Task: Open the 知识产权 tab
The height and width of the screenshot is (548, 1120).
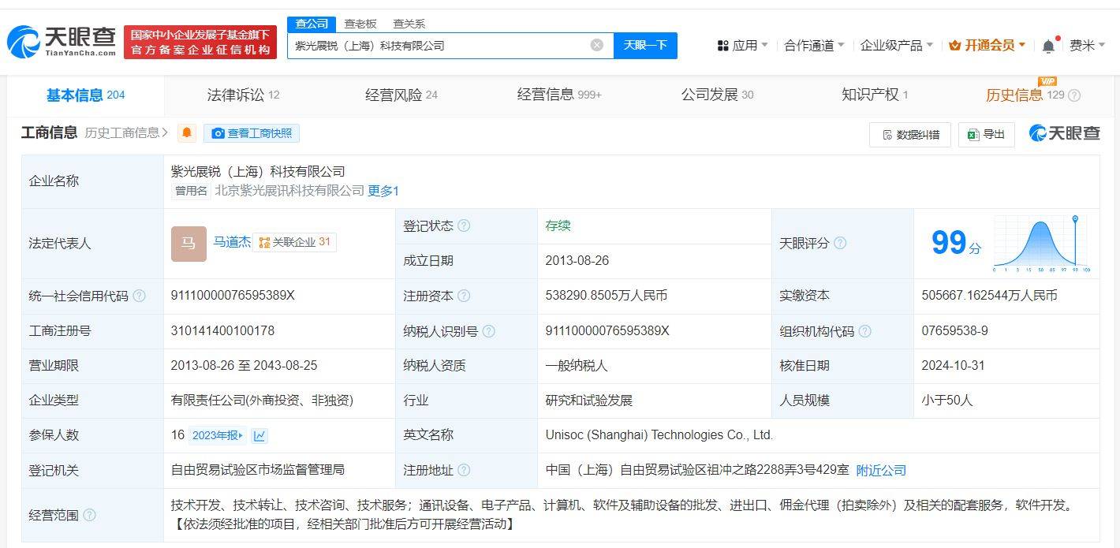Action: [x=868, y=94]
